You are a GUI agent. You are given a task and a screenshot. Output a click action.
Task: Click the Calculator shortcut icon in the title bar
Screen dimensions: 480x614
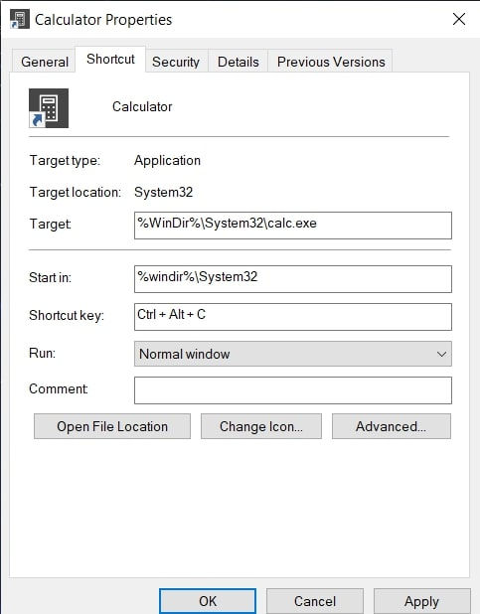click(x=20, y=19)
